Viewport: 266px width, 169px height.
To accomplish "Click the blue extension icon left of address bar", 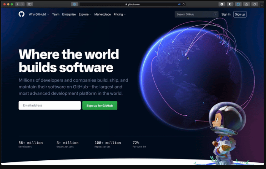I will click(74, 4).
